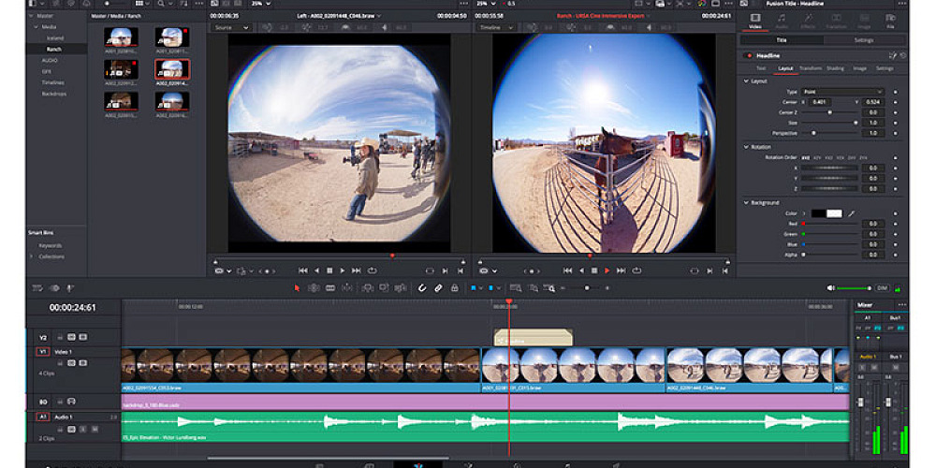Toggle timeline Snapping magnet
Viewport: 936px width, 468px height.
coord(422,287)
